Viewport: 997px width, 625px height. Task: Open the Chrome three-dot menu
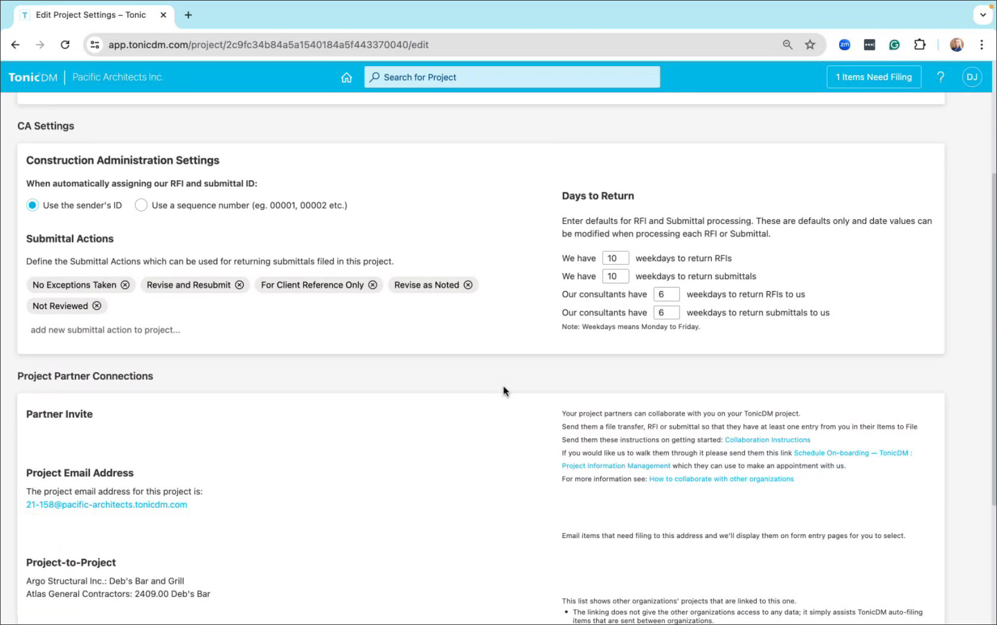coord(982,45)
